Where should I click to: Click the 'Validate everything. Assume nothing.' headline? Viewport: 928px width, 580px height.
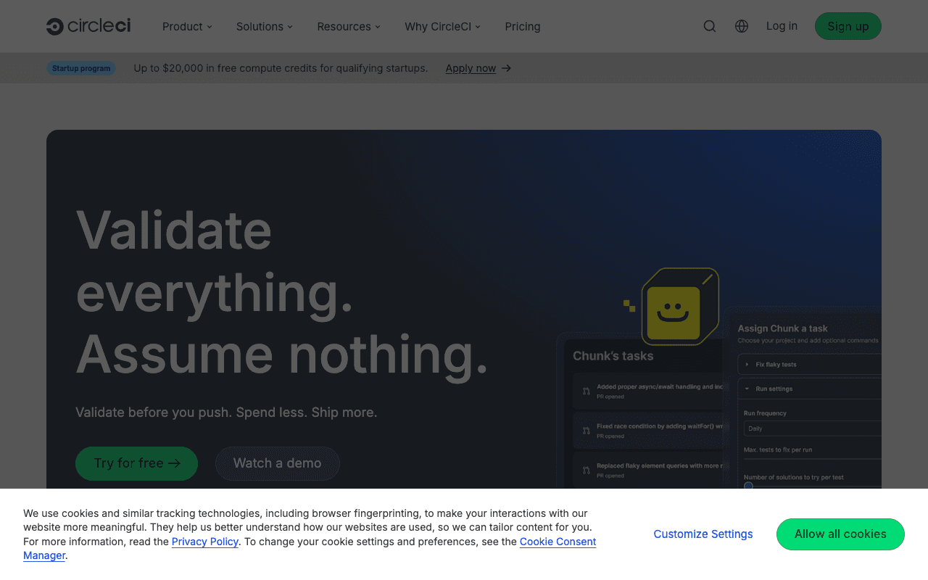pyautogui.click(x=282, y=292)
